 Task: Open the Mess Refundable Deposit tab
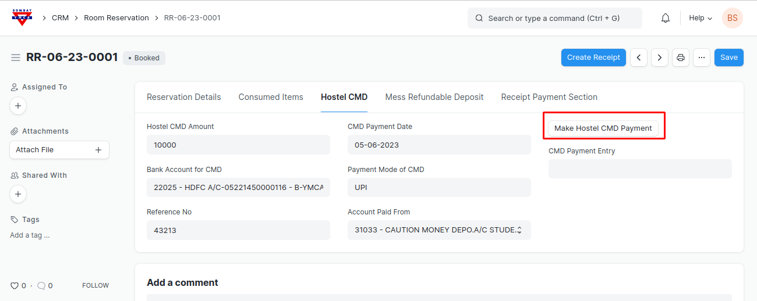434,97
